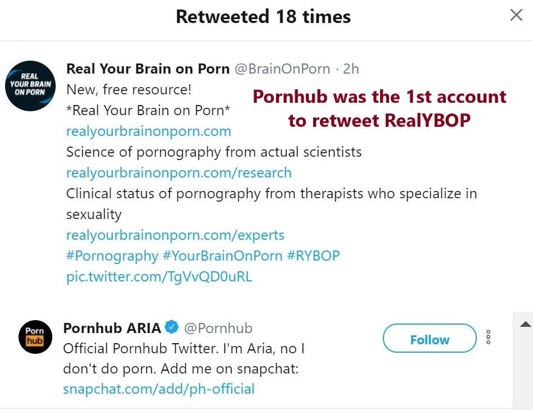This screenshot has width=533, height=410.
Task: Open the pic.twitter.com/TgVvQD0uRL link
Action: 159,276
